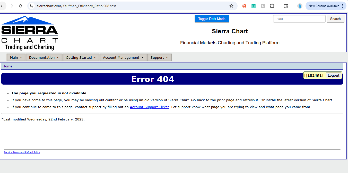Click the browser back arrow
The height and width of the screenshot is (173, 348).
point(2,6)
